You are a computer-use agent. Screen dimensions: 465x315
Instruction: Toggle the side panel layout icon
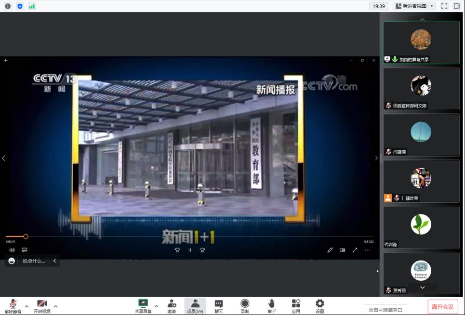click(457, 6)
